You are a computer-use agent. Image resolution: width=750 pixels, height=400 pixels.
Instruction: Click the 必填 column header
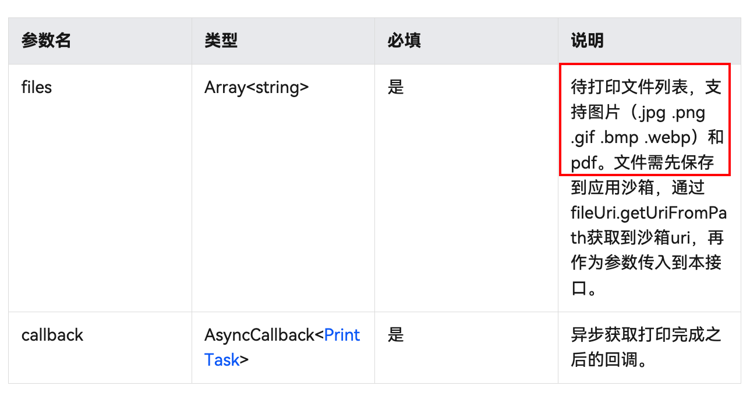tap(404, 41)
